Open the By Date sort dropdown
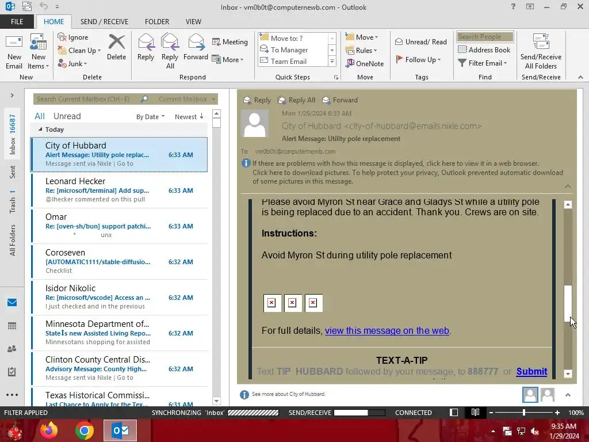 (x=150, y=117)
